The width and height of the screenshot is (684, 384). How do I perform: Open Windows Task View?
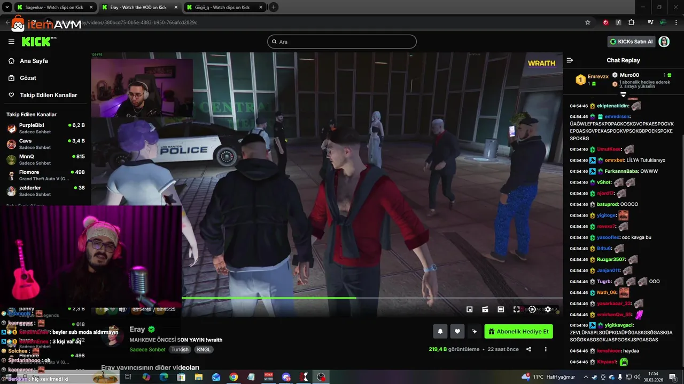click(x=128, y=377)
